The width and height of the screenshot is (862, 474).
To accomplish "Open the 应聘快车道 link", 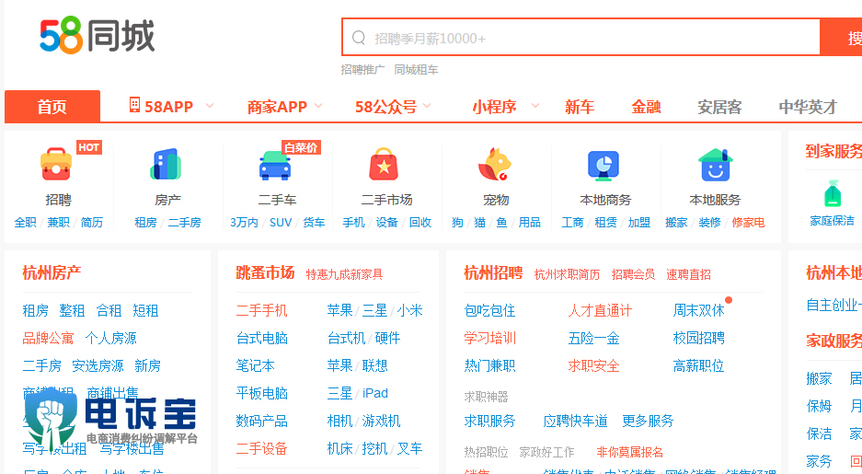I will point(575,421).
